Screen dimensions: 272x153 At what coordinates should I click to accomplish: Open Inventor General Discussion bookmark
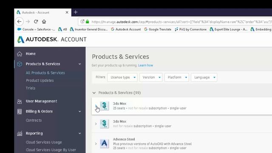[x=89, y=29]
